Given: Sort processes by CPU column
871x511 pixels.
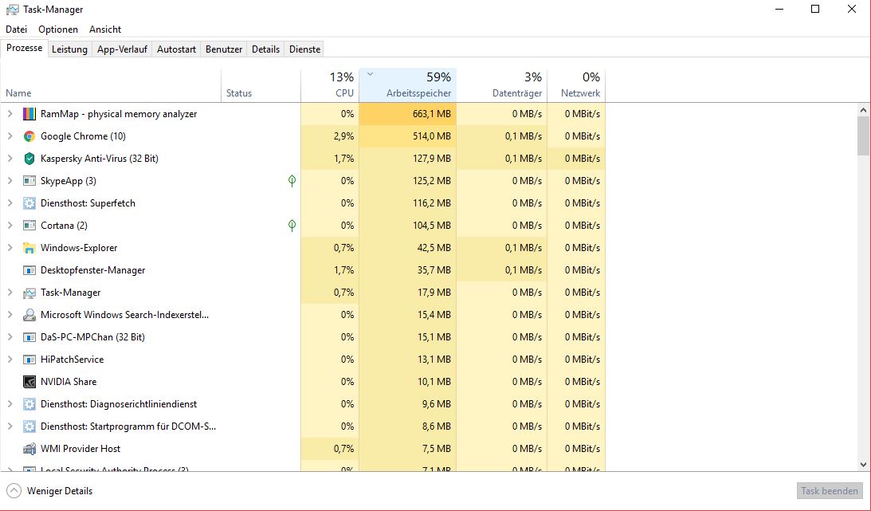Looking at the screenshot, I should [x=330, y=85].
